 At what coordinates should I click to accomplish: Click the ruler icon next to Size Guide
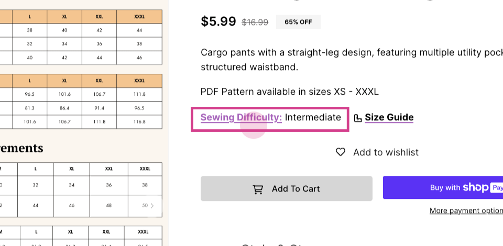coord(358,118)
